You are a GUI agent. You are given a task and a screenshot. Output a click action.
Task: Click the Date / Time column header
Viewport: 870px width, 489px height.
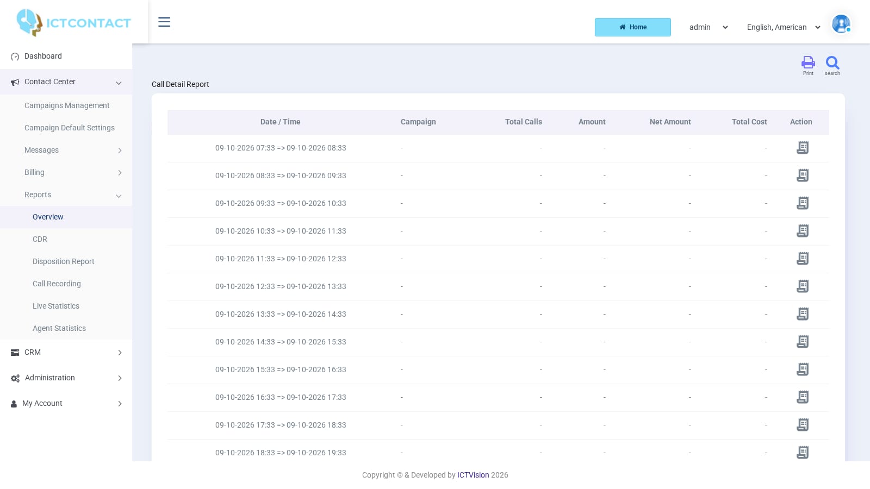[281, 122]
